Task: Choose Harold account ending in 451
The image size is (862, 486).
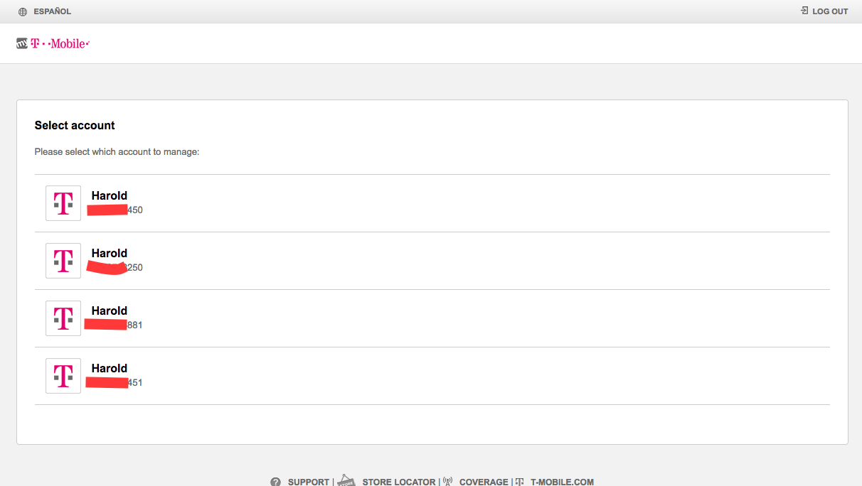Action: pos(432,376)
